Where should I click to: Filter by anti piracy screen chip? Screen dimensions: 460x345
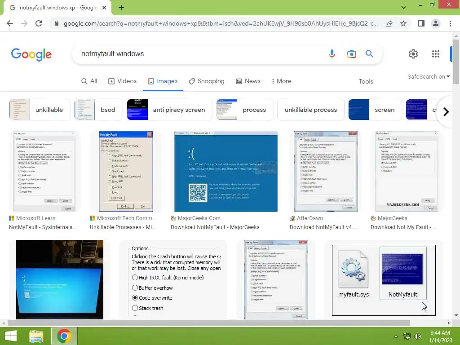tap(169, 110)
